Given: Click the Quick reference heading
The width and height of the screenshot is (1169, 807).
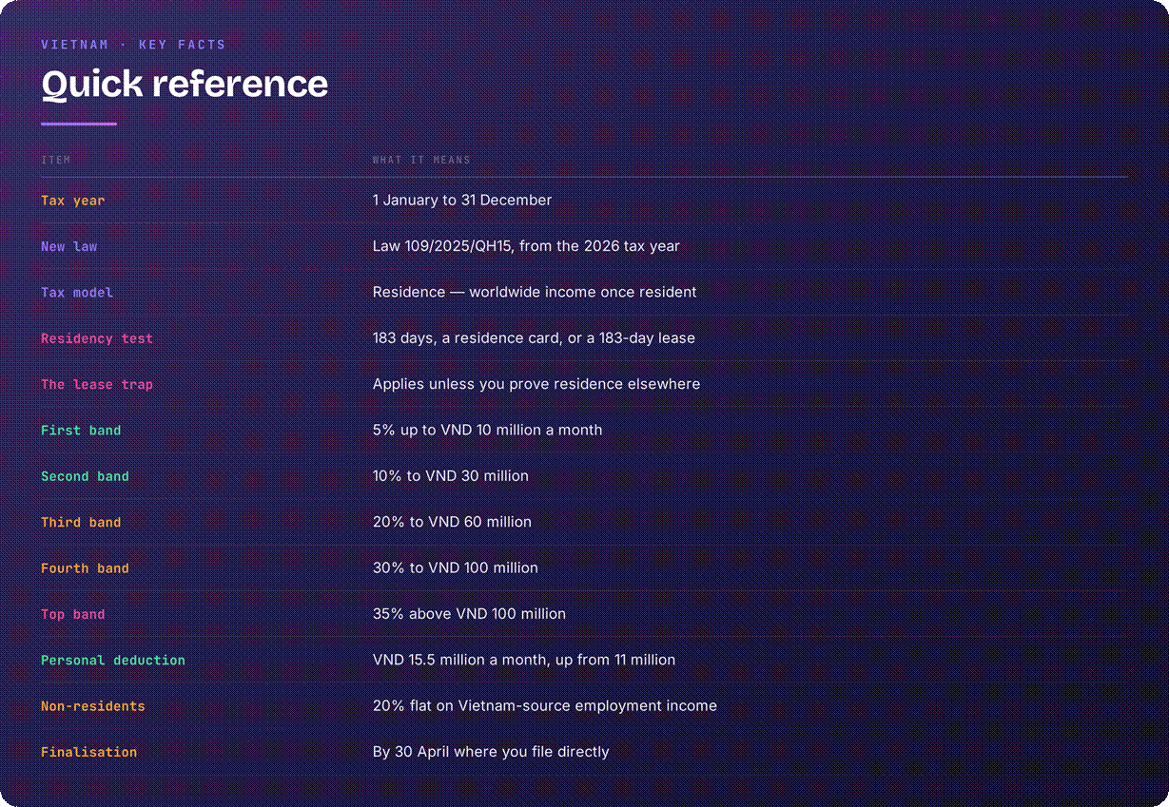Looking at the screenshot, I should point(185,85).
